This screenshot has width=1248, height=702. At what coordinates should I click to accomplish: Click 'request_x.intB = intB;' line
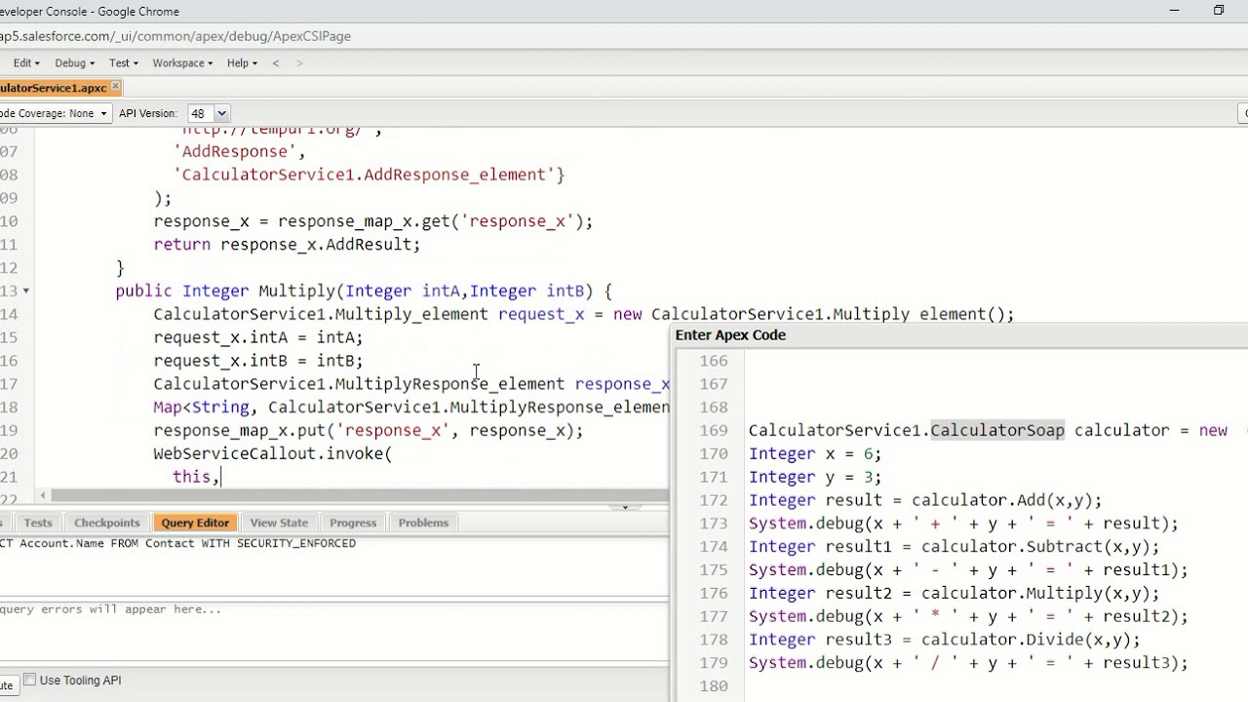tap(257, 361)
